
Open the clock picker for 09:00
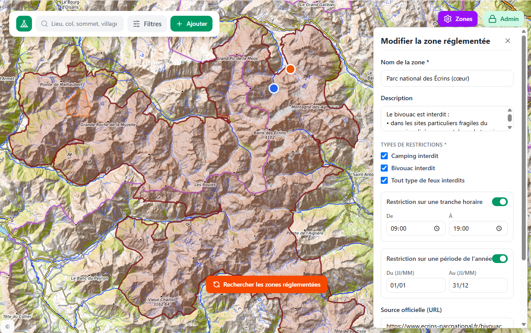[437, 228]
